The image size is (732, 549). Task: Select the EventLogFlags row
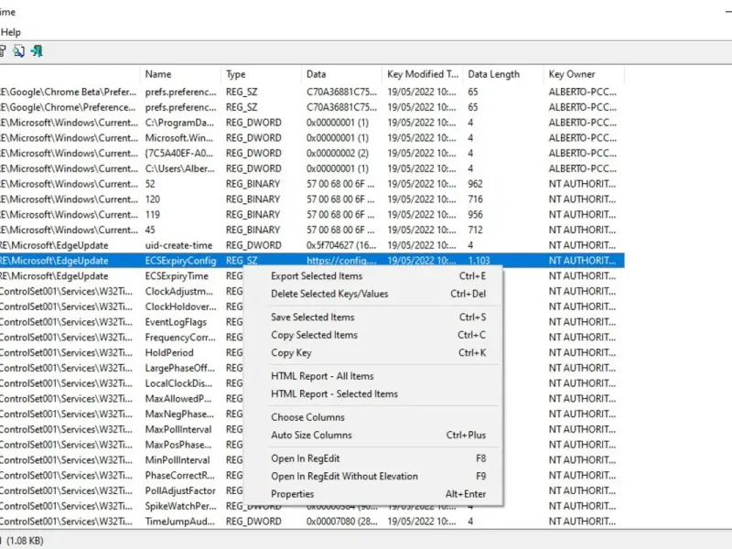click(x=312, y=322)
